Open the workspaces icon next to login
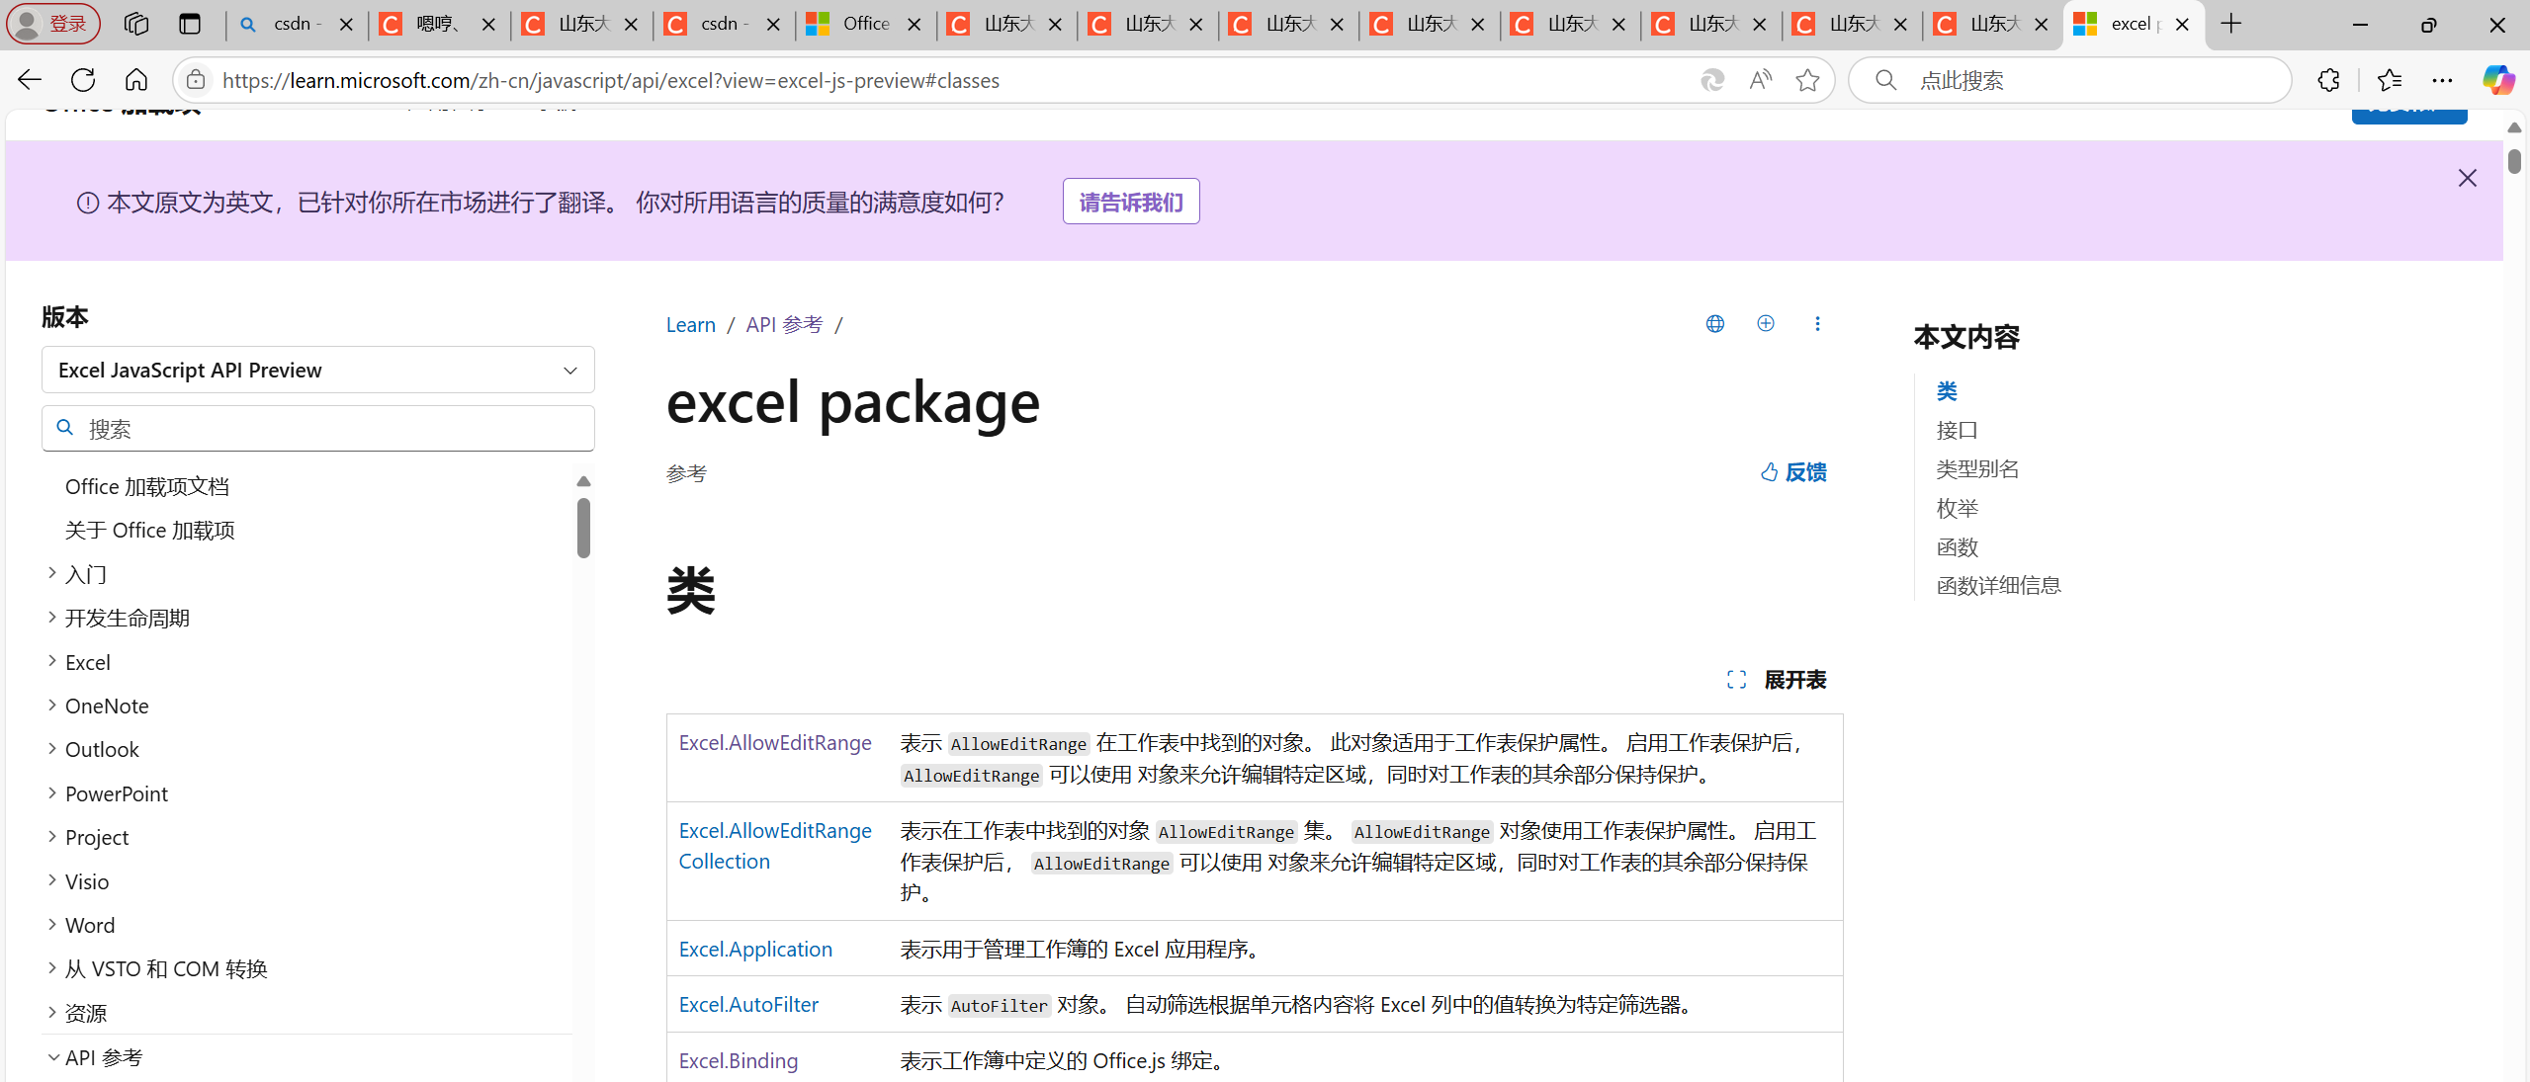The height and width of the screenshot is (1082, 2530). pos(136,24)
